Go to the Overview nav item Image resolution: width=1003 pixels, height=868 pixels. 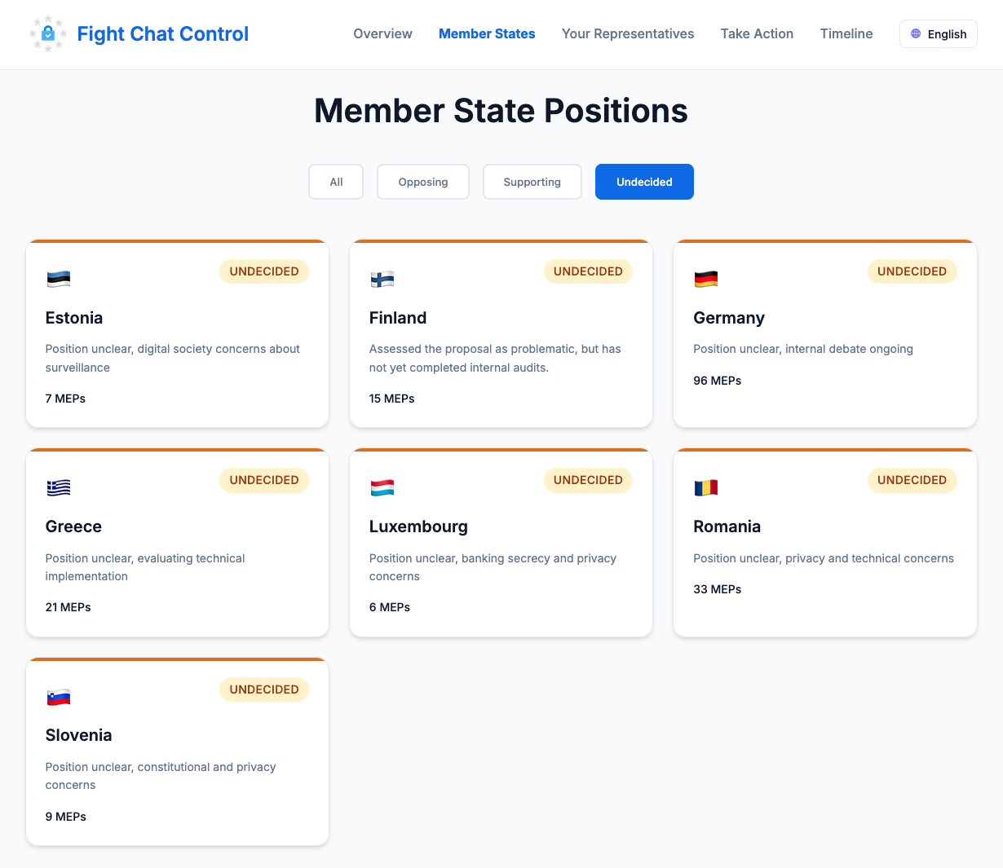pos(382,34)
